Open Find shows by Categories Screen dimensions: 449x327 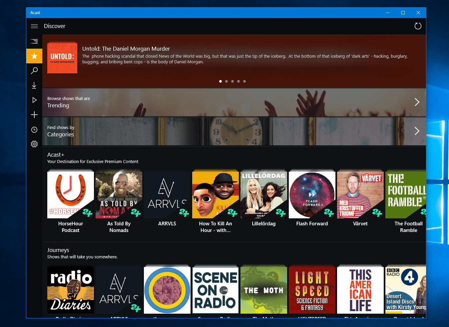234,131
